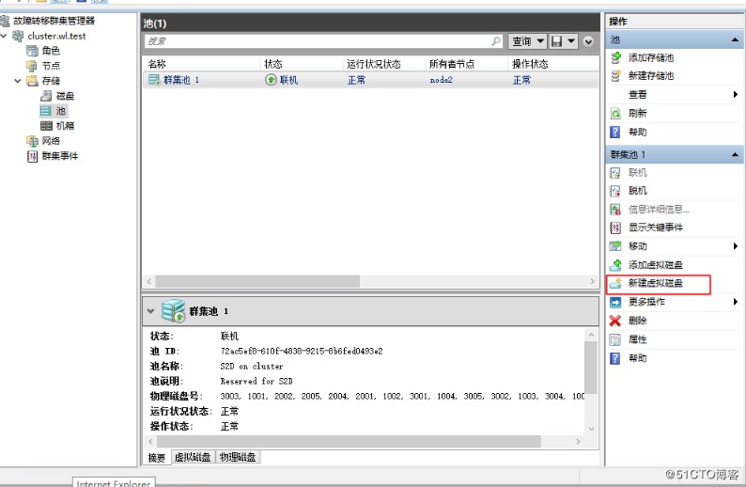
Task: Click the 网络 networks icon in tree
Action: pyautogui.click(x=32, y=141)
